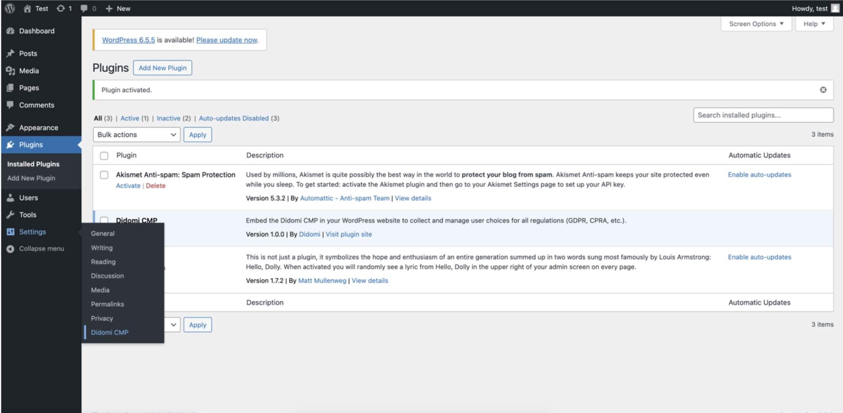843x413 pixels.
Task: Click the search installed plugins field
Action: click(x=763, y=115)
